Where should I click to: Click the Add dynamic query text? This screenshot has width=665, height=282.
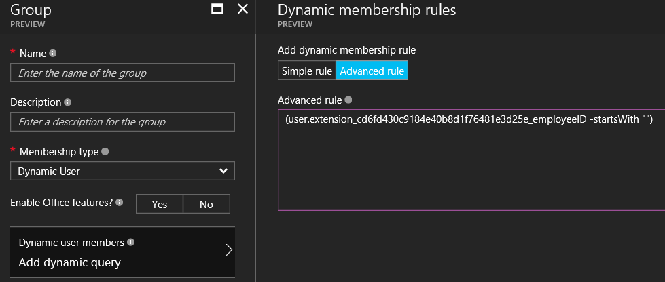point(69,262)
